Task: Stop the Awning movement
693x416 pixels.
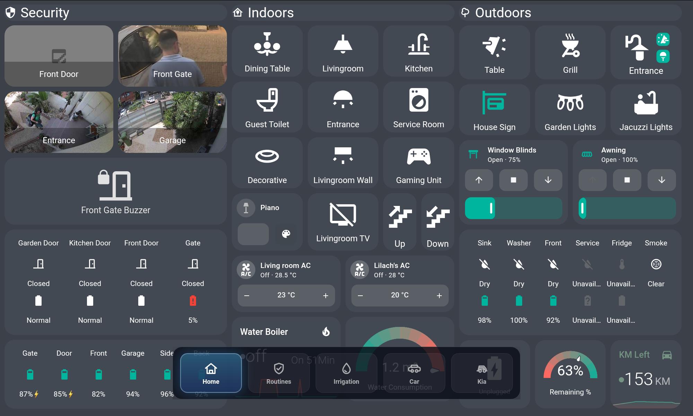Action: pos(627,180)
